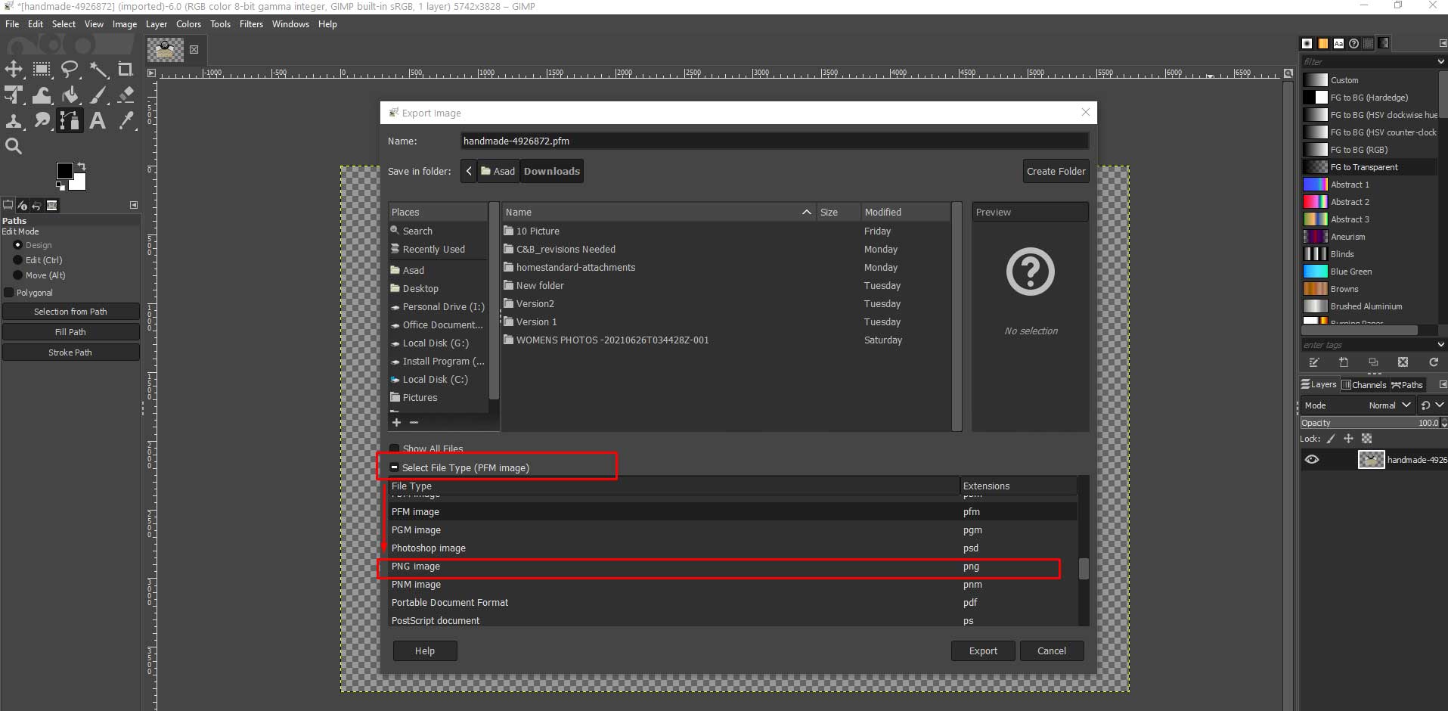Switch to the Channels tab
The width and height of the screenshot is (1448, 711).
pos(1365,384)
